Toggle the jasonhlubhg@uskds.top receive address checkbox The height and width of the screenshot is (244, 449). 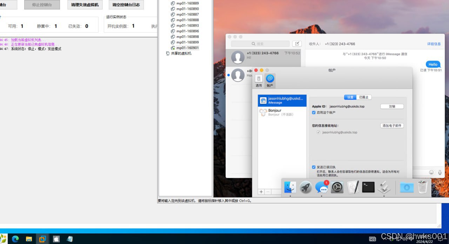point(319,133)
